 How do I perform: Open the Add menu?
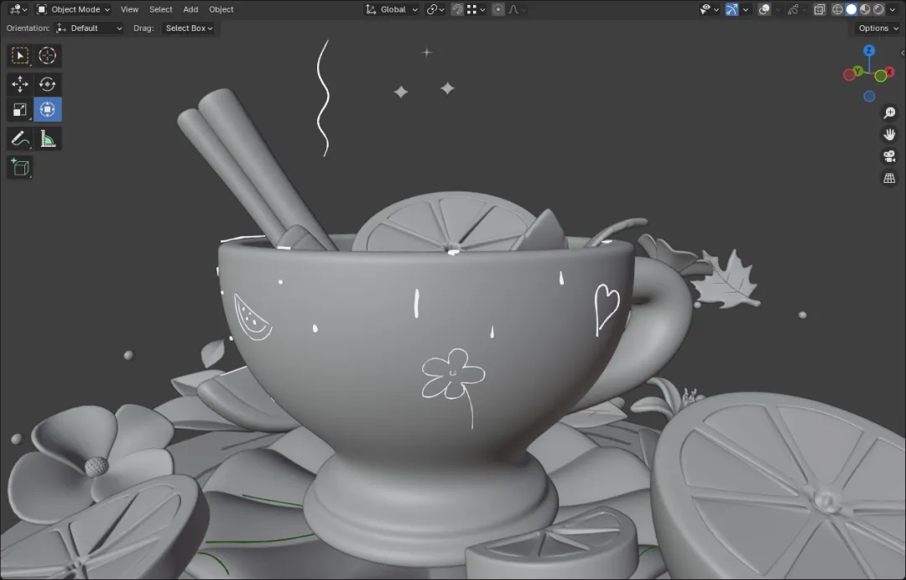[x=190, y=9]
